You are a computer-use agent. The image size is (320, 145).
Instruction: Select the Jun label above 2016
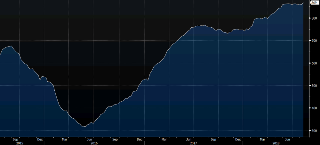[x=90, y=139]
